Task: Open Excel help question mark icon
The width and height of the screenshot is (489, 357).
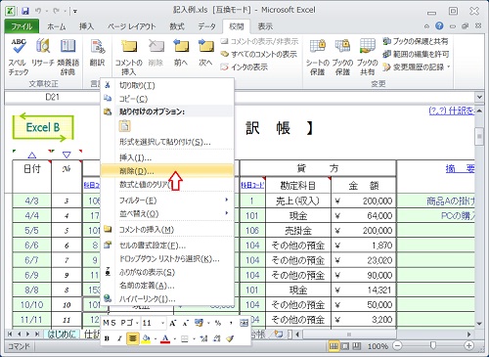Action: (439, 26)
